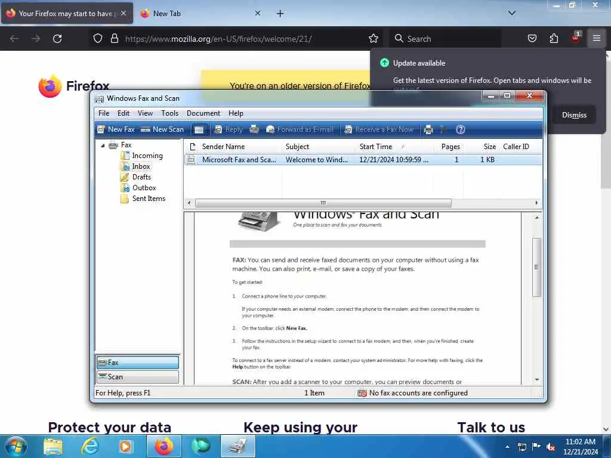Click the Firefox back arrow
Viewport: 611px width, 458px height.
(14, 39)
